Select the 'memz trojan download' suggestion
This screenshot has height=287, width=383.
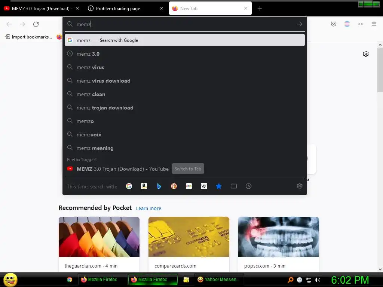(x=185, y=108)
